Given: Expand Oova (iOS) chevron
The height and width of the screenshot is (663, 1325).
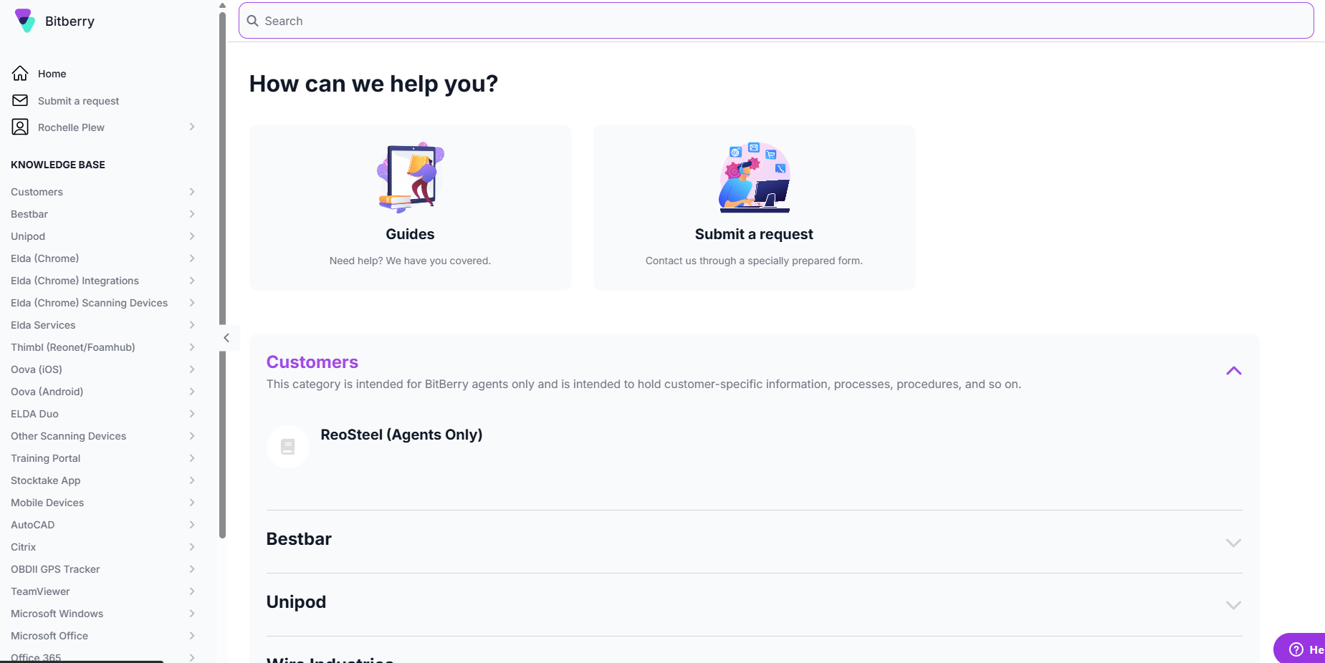Looking at the screenshot, I should click(x=192, y=369).
